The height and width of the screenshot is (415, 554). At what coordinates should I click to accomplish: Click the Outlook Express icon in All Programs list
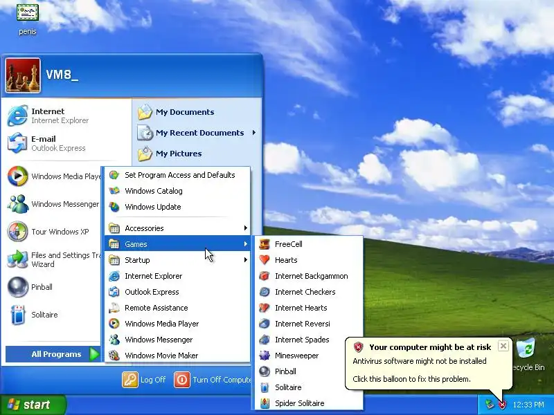click(x=114, y=292)
